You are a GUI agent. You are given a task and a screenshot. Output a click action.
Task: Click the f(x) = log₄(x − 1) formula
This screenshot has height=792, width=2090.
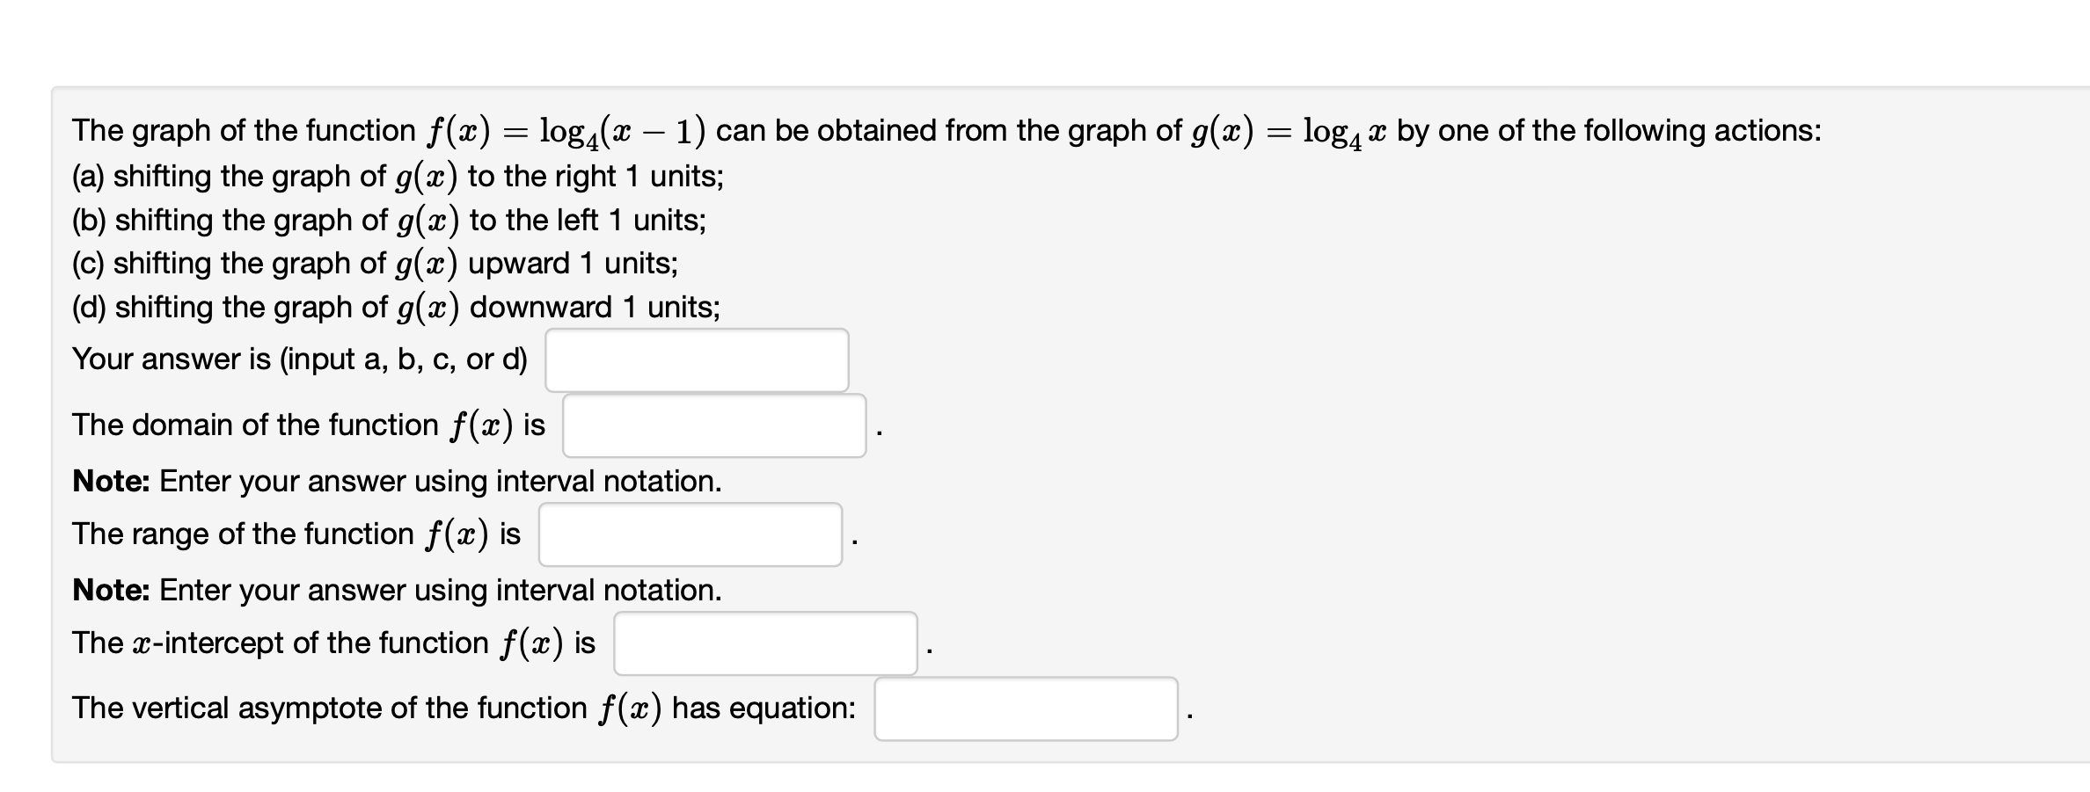click(x=566, y=132)
